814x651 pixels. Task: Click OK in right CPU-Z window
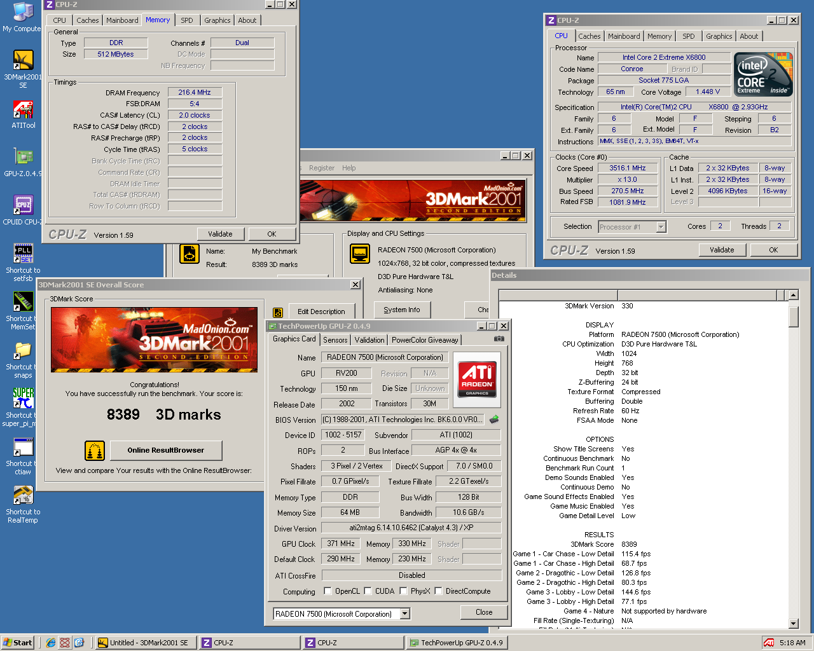[x=773, y=250]
